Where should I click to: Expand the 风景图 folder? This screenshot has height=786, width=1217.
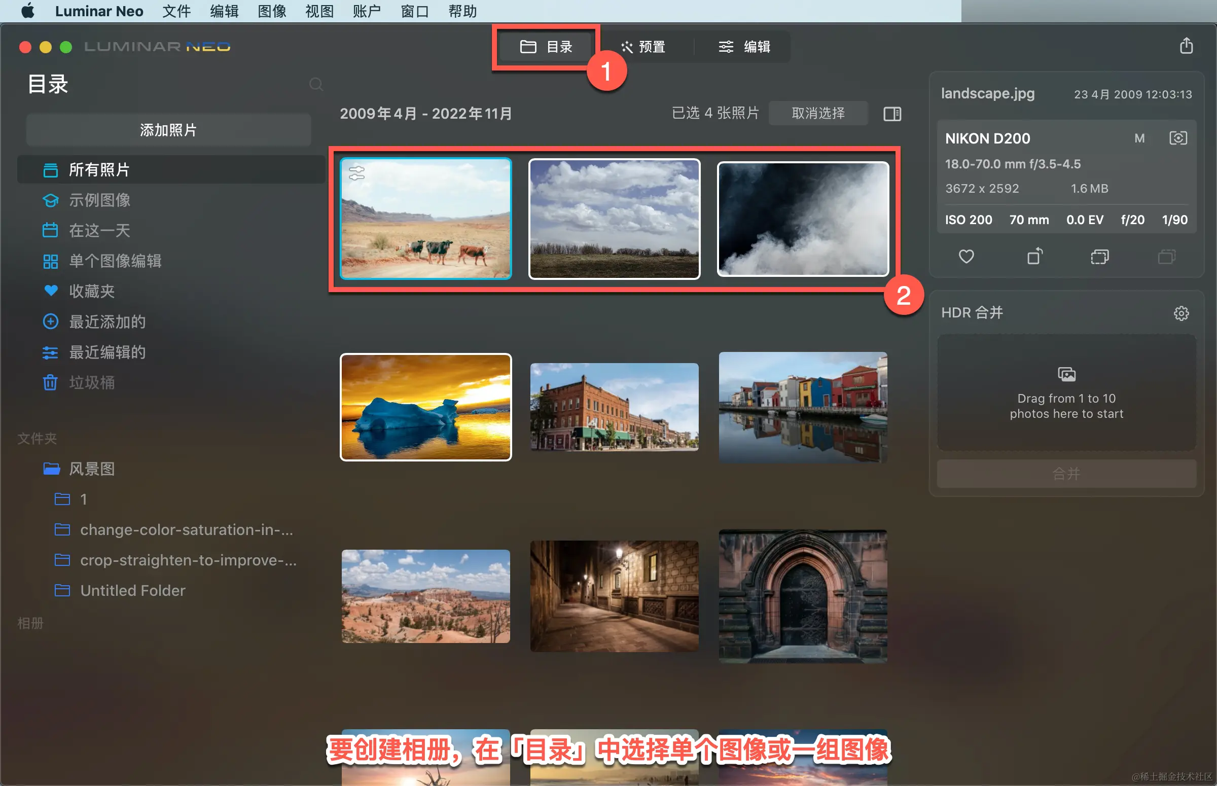pos(92,469)
